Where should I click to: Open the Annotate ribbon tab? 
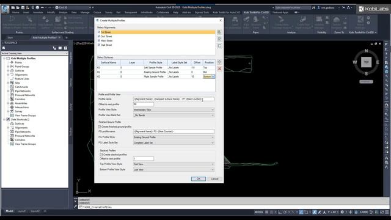(x=38, y=12)
